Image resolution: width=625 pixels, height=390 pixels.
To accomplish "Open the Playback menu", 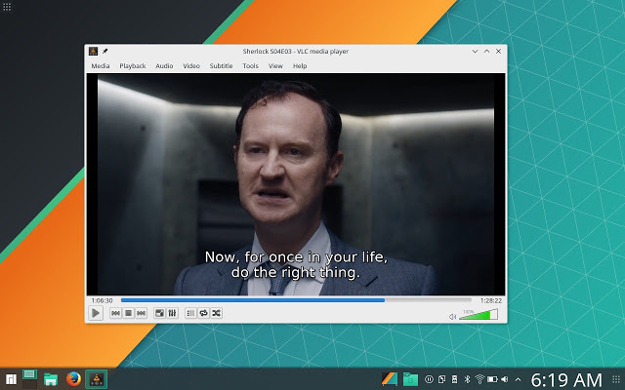I will [x=133, y=66].
